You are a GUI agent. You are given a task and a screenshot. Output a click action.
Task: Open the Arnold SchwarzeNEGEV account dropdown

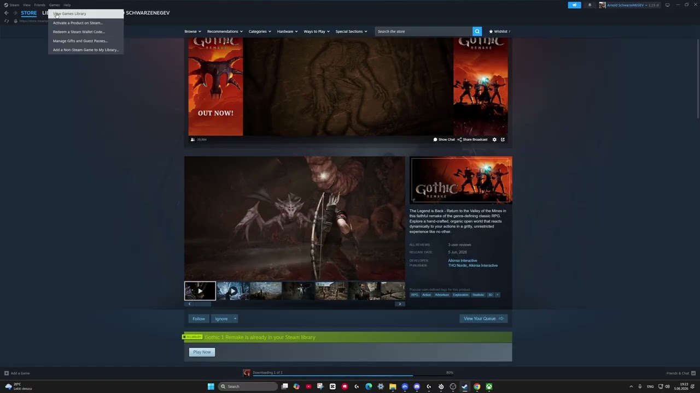coord(629,5)
